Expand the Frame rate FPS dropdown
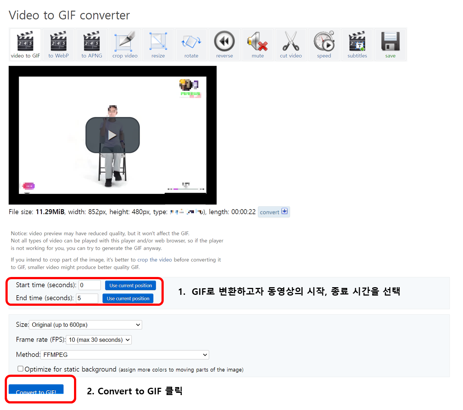463x410 pixels. pyautogui.click(x=98, y=340)
